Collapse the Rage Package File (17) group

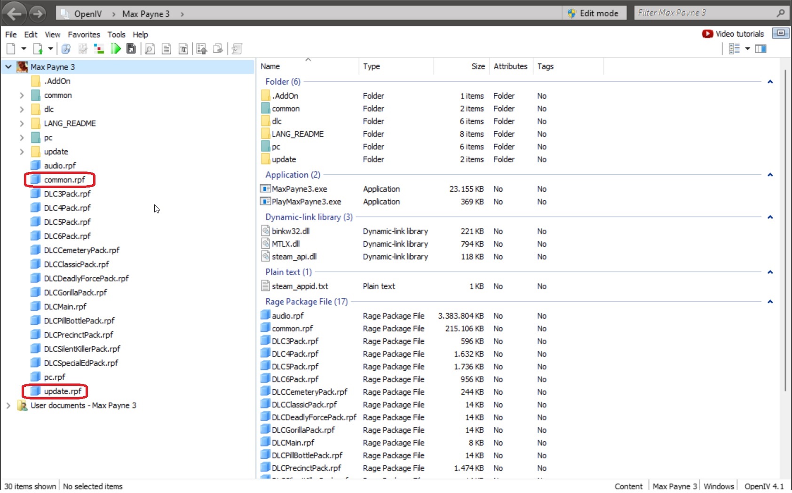(770, 302)
